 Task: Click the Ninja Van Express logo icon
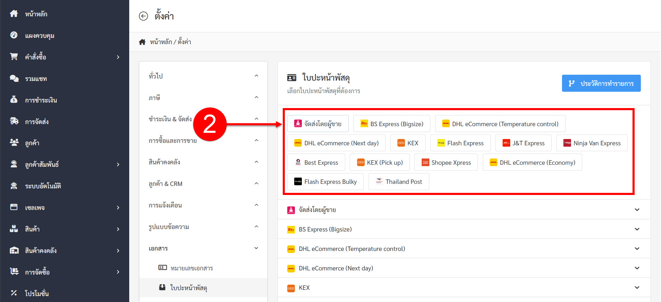point(567,143)
